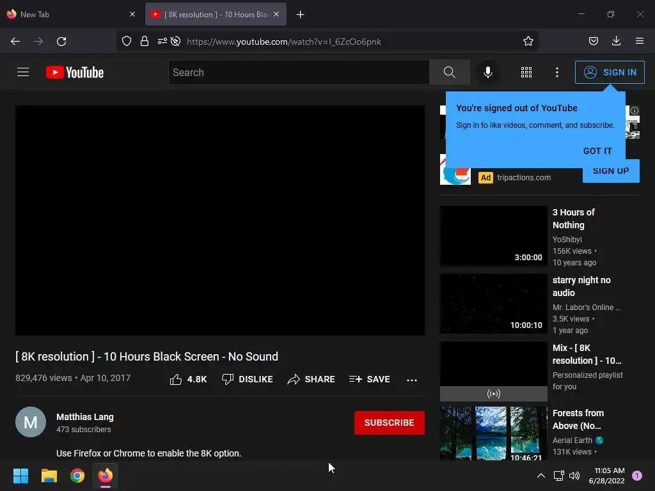This screenshot has width=655, height=491.
Task: Open network status tray icon
Action: (x=558, y=476)
